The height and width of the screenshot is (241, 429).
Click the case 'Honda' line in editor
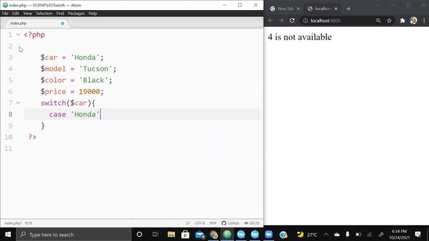pos(141,114)
